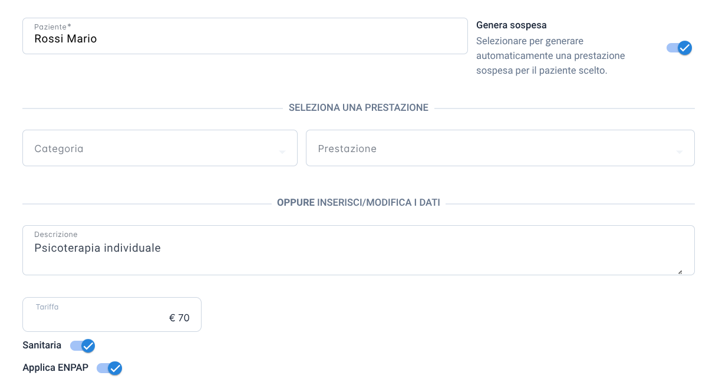Click into the Descrizione text area
The width and height of the screenshot is (709, 392).
358,250
